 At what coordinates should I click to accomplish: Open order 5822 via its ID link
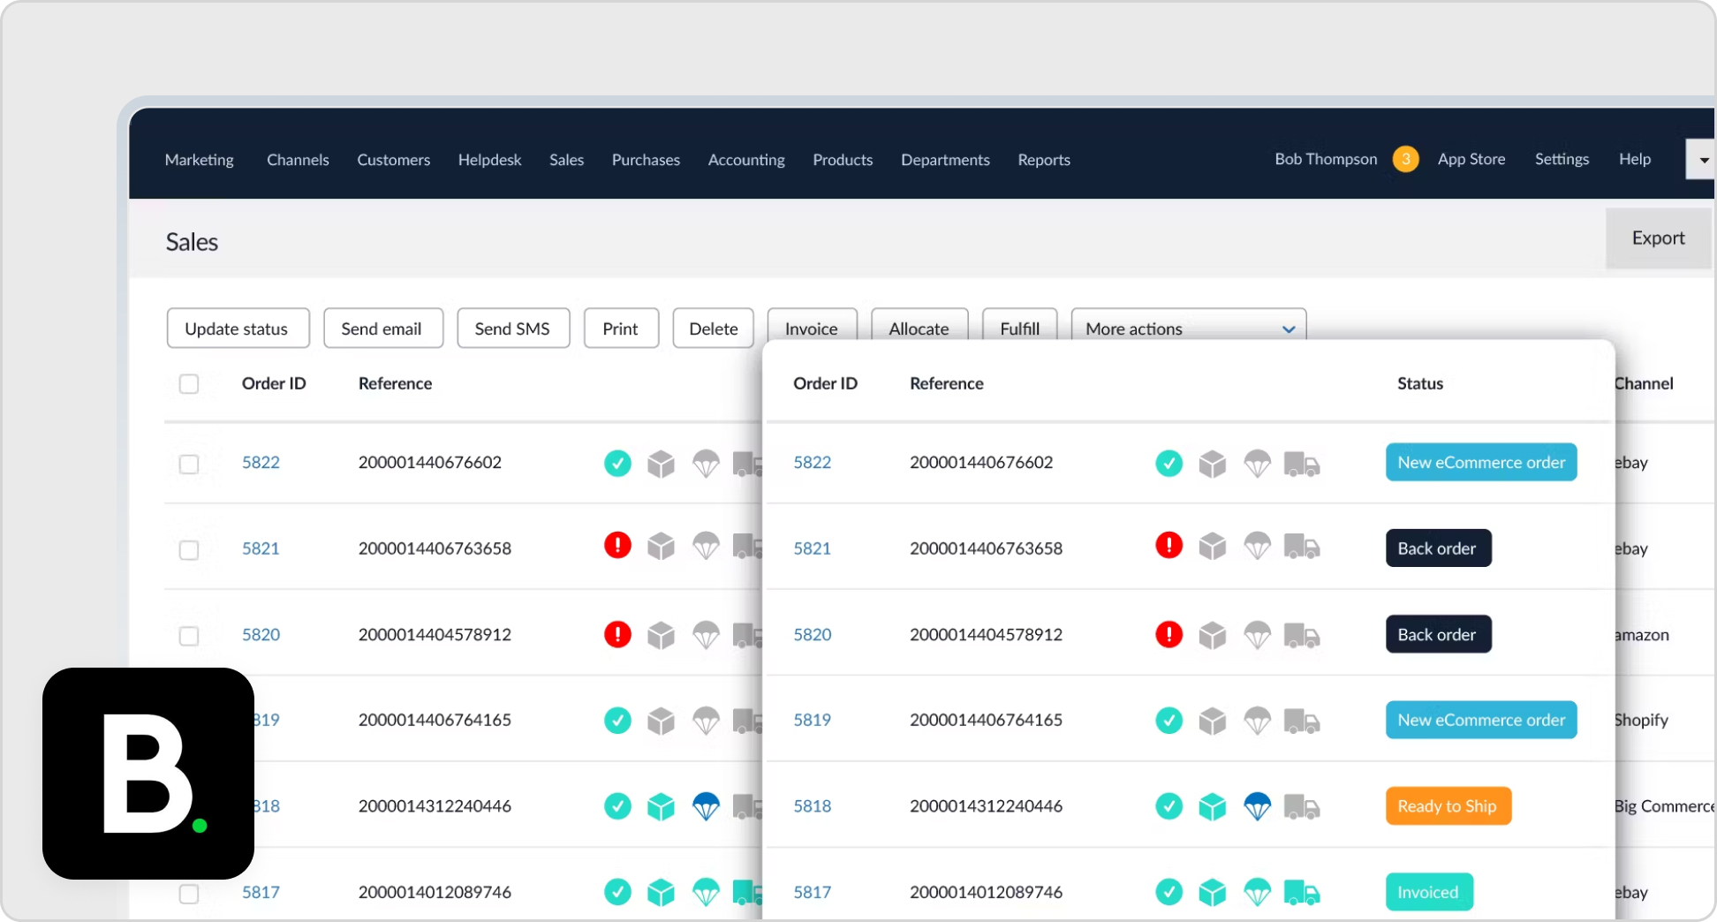(812, 462)
